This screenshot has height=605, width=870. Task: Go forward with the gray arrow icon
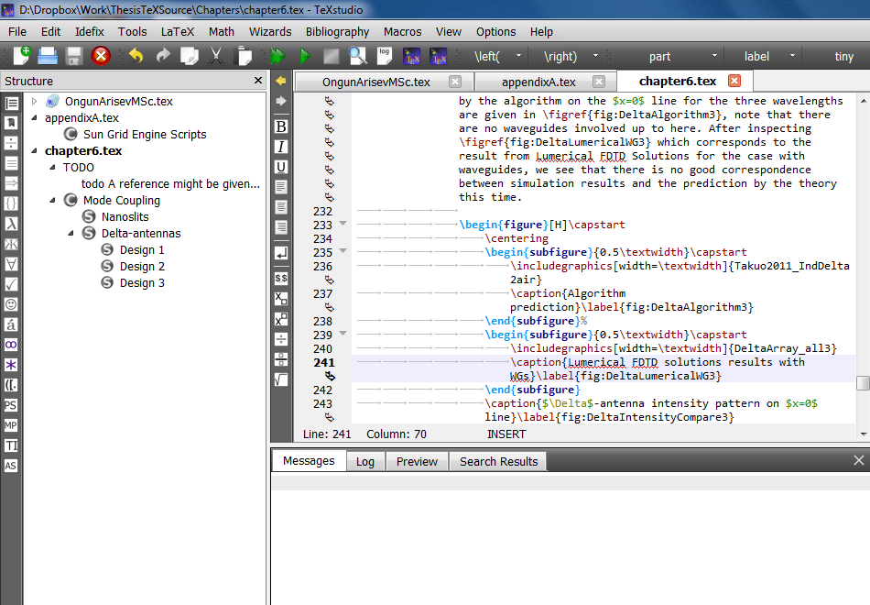coord(281,101)
